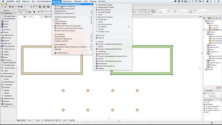Select the Колонна column tool
The width and height of the screenshot is (222, 125).
coord(8,30)
